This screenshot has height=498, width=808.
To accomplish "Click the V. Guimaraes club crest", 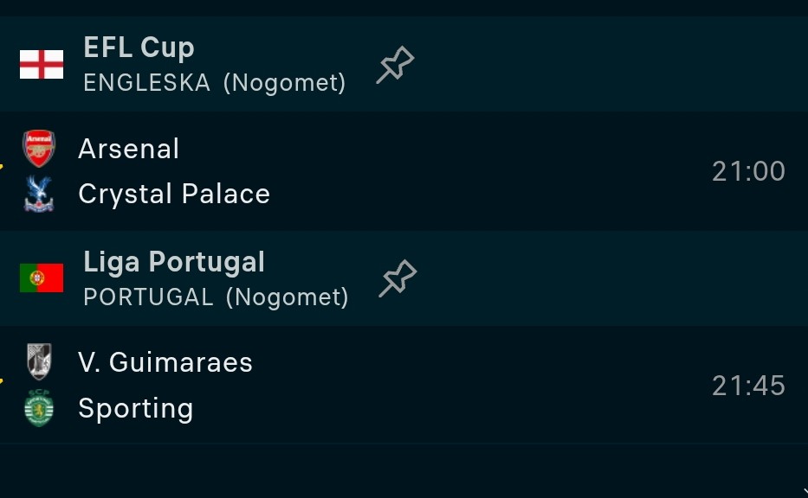I will tap(39, 362).
